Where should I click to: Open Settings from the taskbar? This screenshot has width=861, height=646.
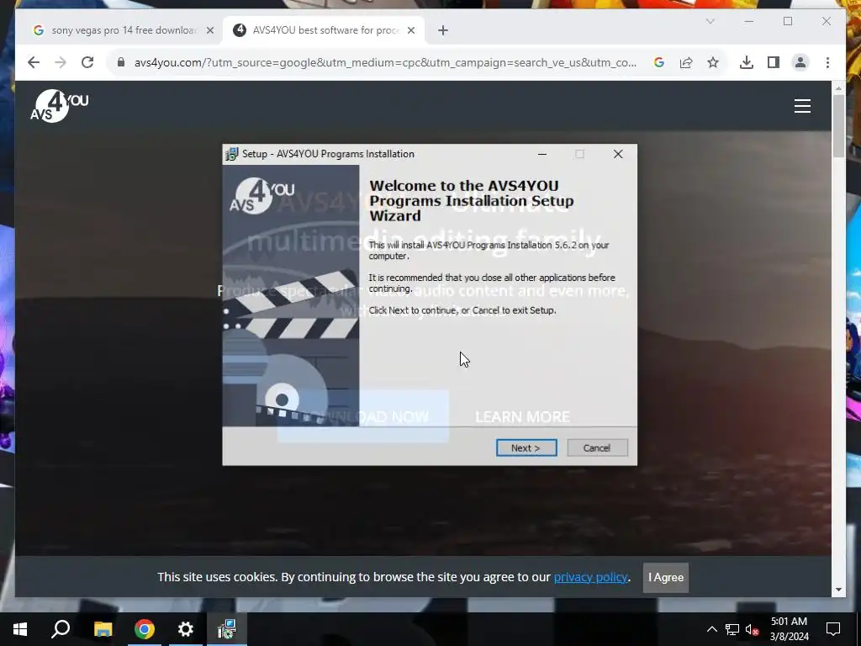point(186,629)
